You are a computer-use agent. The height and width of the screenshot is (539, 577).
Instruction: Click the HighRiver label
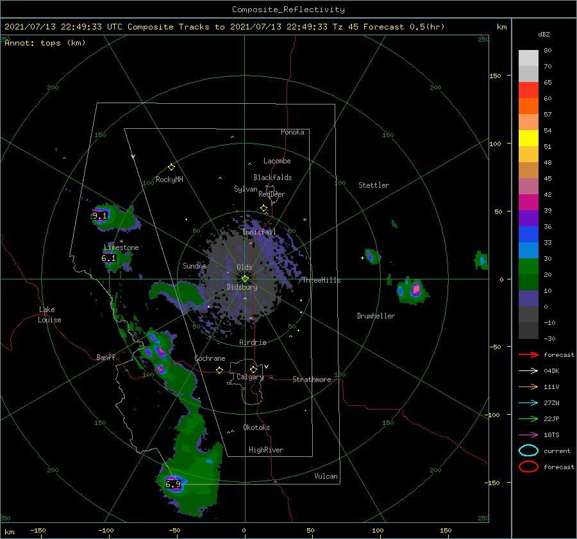point(266,450)
